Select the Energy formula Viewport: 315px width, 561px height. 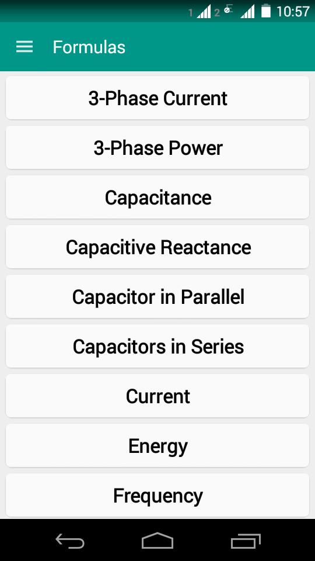[157, 446]
